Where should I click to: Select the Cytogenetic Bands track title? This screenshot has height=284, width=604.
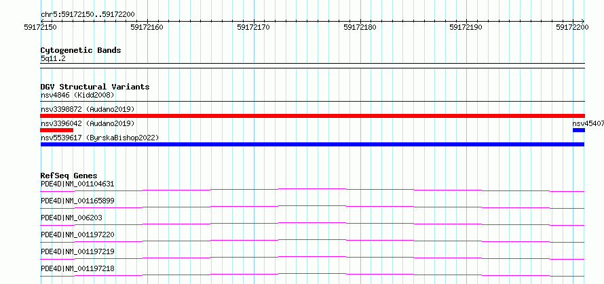coord(81,50)
